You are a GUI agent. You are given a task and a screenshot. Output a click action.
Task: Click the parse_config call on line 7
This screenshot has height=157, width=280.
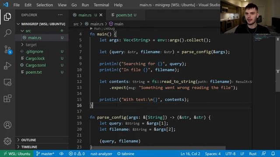coord(196,52)
